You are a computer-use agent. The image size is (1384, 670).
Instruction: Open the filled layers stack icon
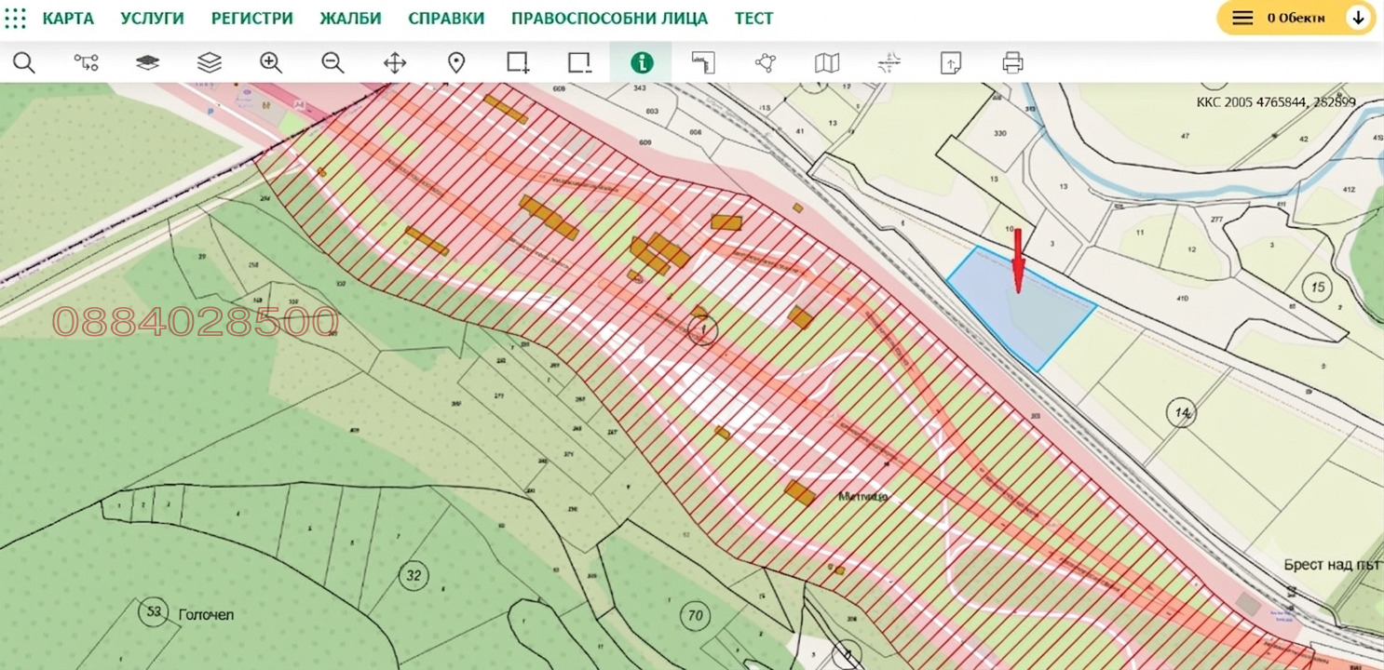point(147,62)
